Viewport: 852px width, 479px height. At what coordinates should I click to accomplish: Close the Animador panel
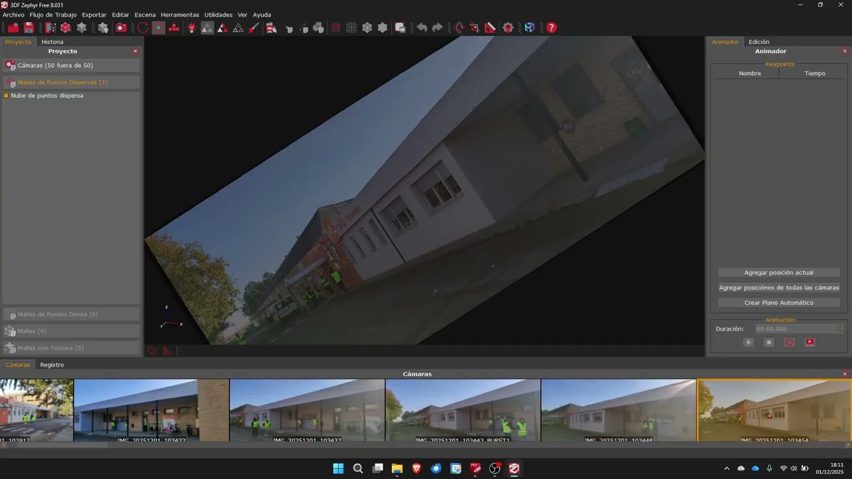[x=845, y=51]
